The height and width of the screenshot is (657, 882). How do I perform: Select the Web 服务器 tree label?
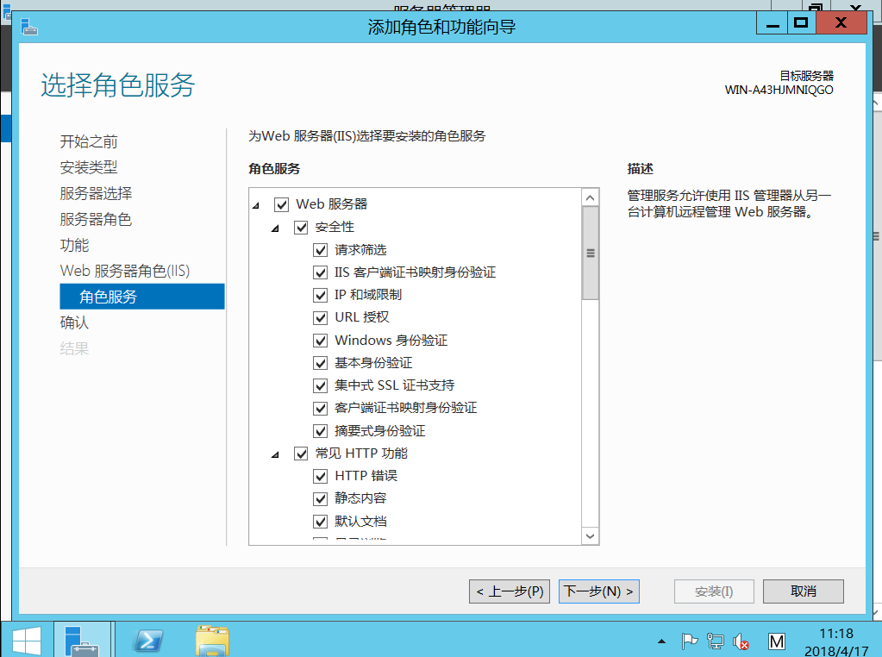point(332,204)
